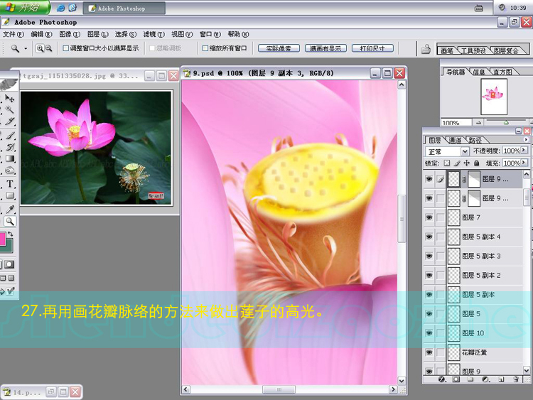Screen dimensions: 533x400
Task: Add a layer style
Action: pyautogui.click(x=441, y=379)
